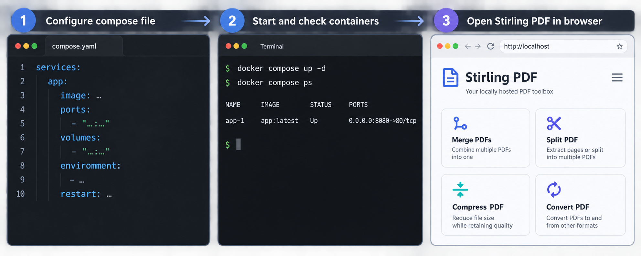Open the Compress PDF tool title

(478, 207)
